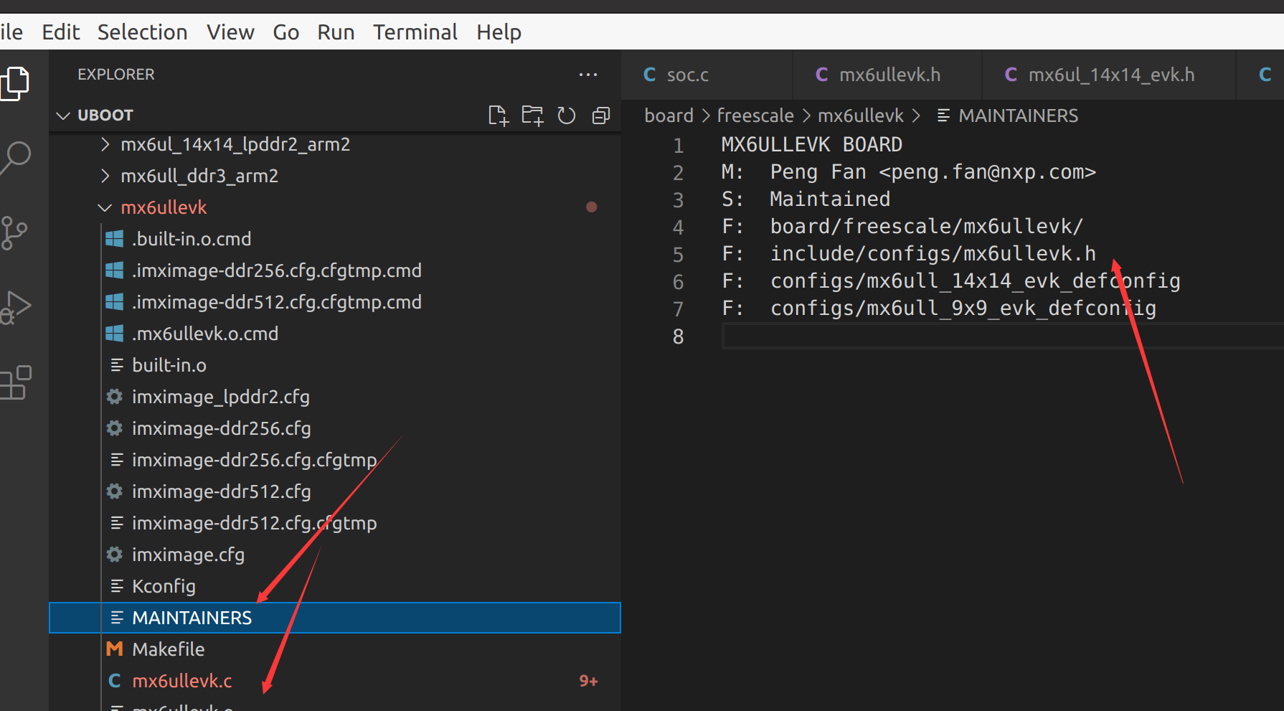Open the More Actions ellipsis in Explorer
The height and width of the screenshot is (711, 1284).
coord(588,75)
